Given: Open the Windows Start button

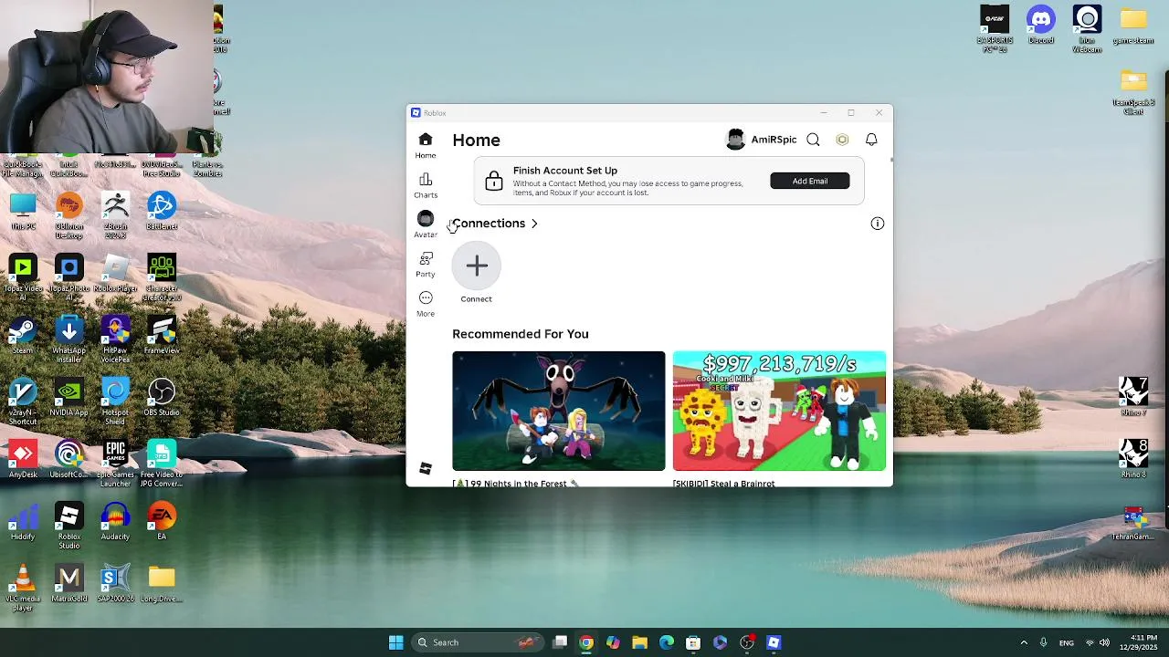Looking at the screenshot, I should click(x=395, y=642).
